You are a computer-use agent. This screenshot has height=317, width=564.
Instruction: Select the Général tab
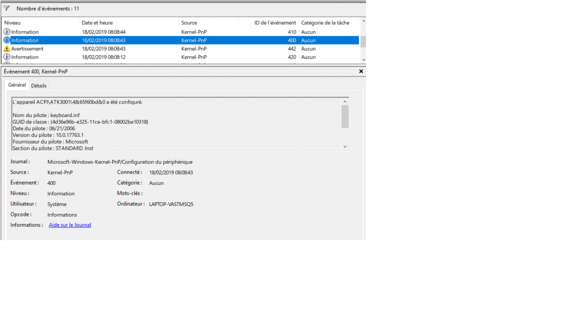pos(17,85)
